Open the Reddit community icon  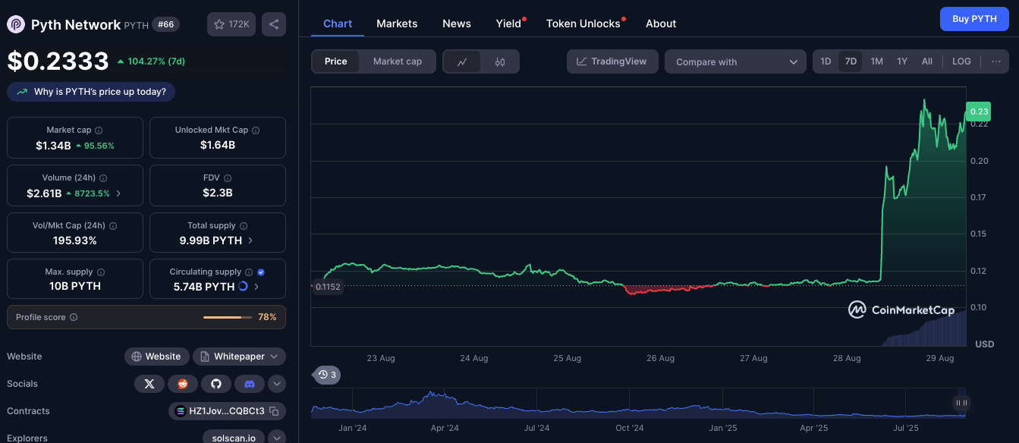point(182,384)
